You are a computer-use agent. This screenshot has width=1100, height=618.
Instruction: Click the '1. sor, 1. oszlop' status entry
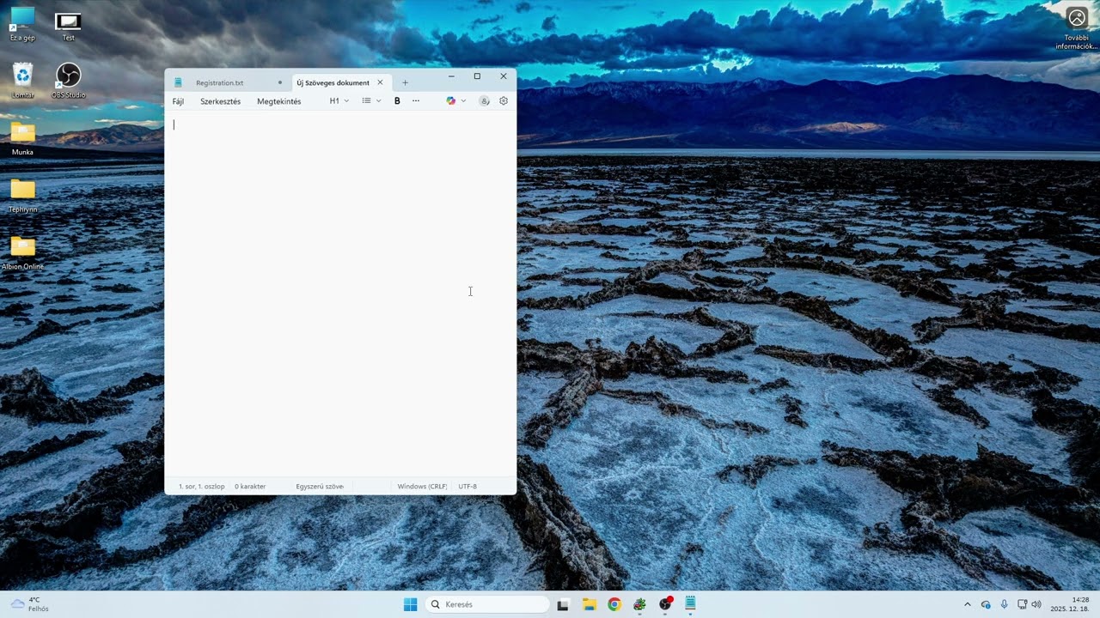pos(201,487)
